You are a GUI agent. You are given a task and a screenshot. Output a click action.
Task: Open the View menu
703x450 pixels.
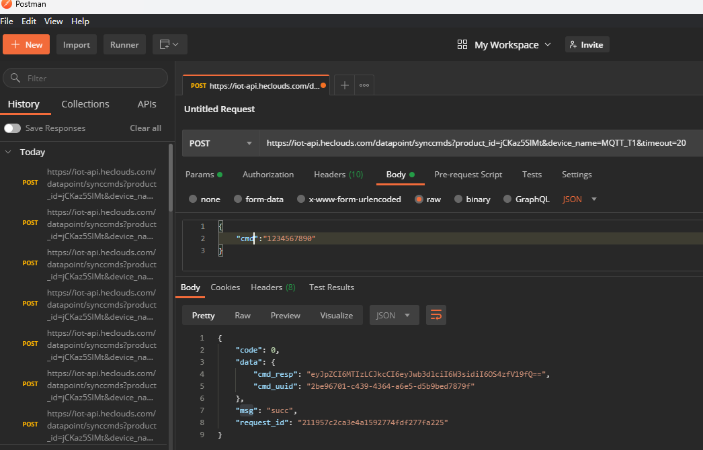53,21
